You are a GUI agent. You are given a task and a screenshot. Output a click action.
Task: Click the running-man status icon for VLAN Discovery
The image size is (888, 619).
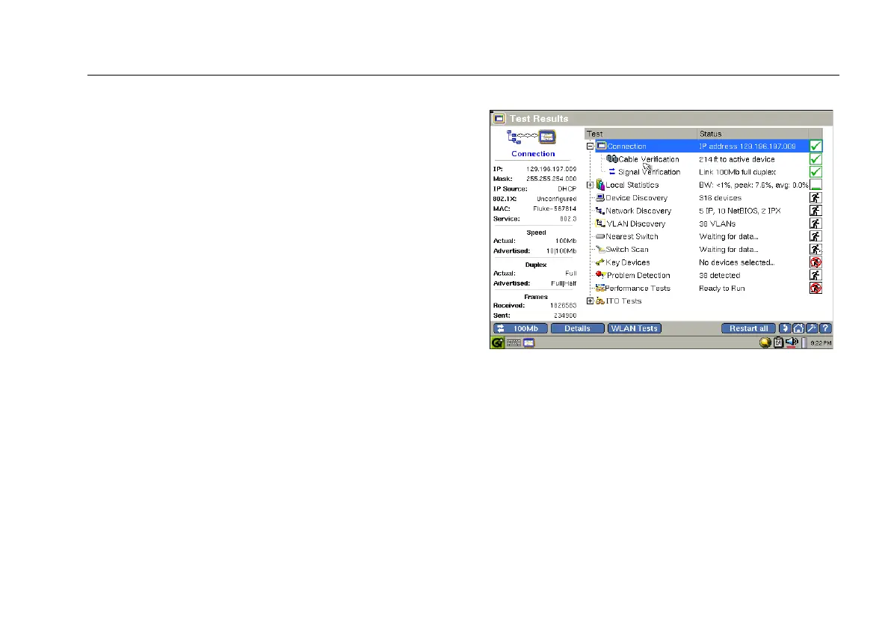point(815,224)
